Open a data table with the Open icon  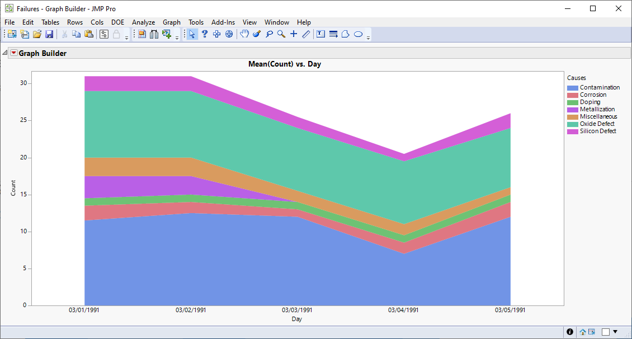(37, 34)
